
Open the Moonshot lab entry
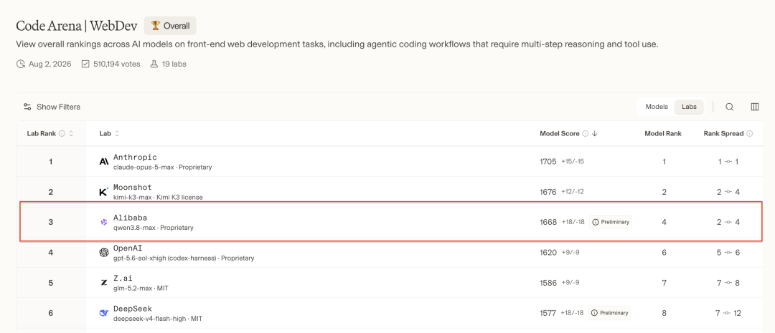point(133,188)
